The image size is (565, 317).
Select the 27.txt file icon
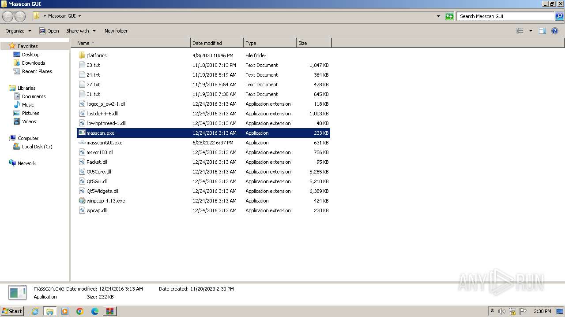82,85
